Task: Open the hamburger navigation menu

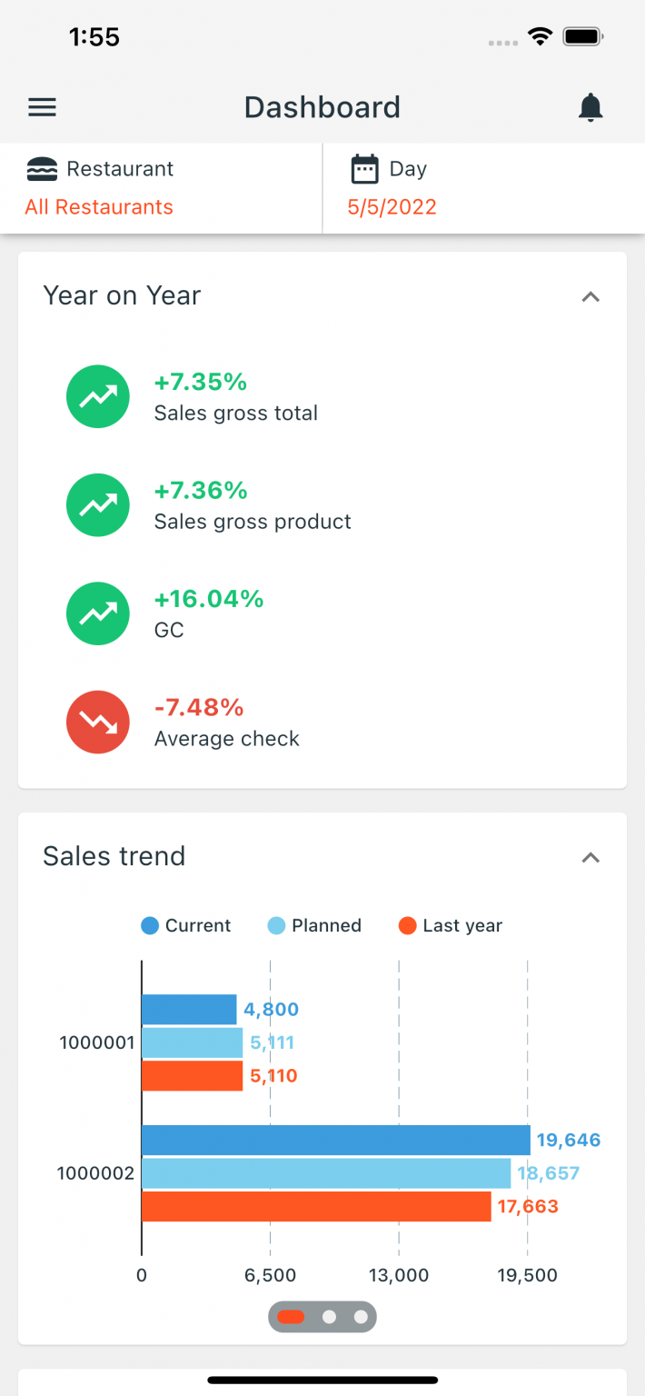Action: tap(42, 106)
